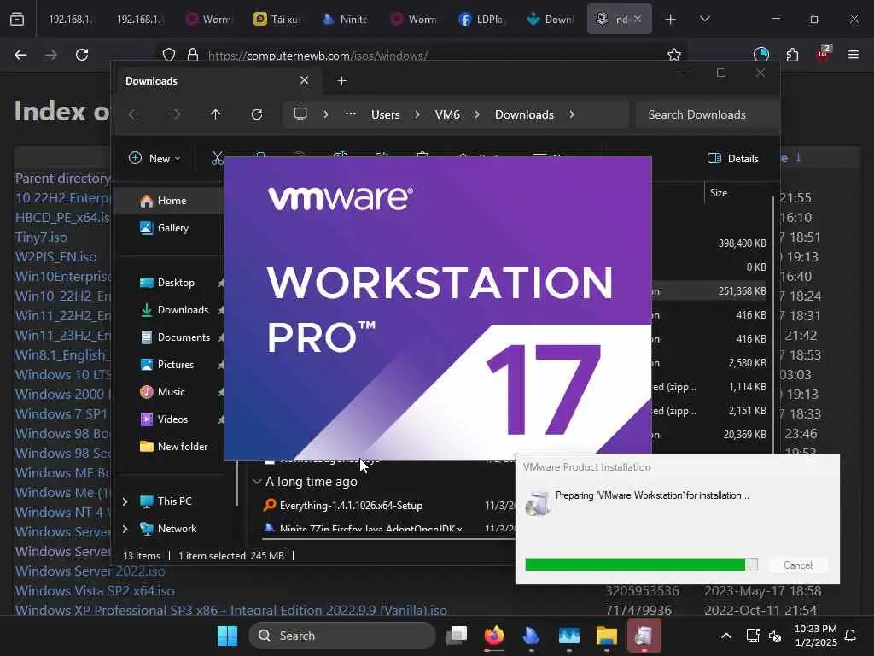Expand chevron after Downloads breadcrumb
Image resolution: width=874 pixels, height=656 pixels.
click(x=572, y=114)
